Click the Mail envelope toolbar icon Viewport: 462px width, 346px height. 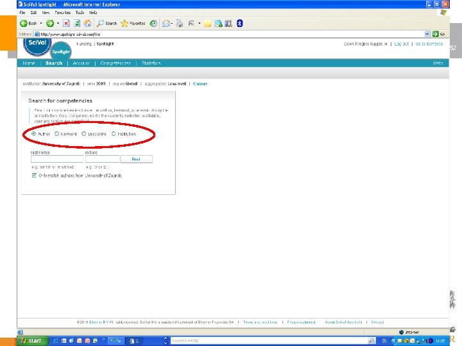point(166,24)
